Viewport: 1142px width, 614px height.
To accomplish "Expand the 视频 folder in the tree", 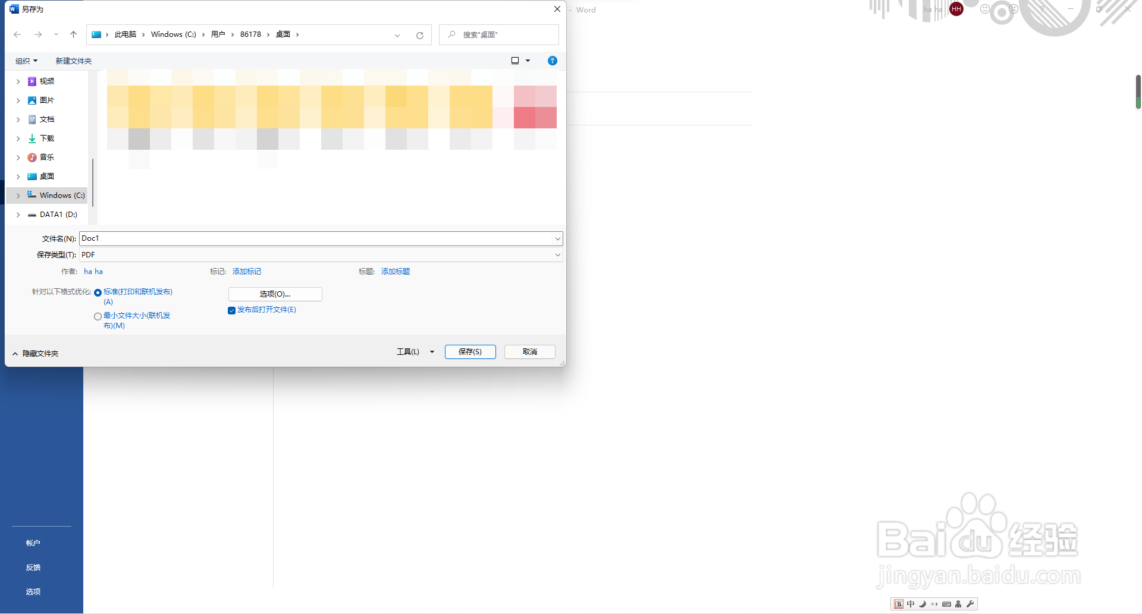I will pyautogui.click(x=18, y=81).
